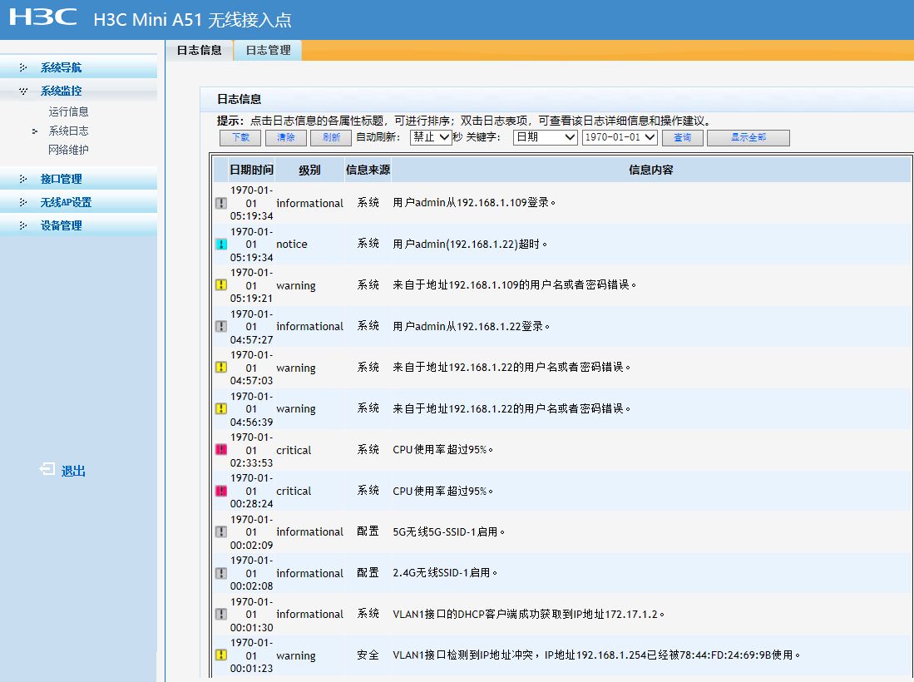914x682 pixels.
Task: Switch to the 日志管理 tab
Action: point(268,51)
